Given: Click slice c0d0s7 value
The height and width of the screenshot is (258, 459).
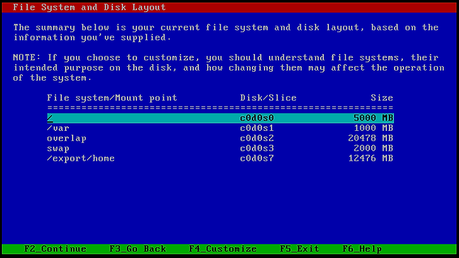Looking at the screenshot, I should point(257,158).
